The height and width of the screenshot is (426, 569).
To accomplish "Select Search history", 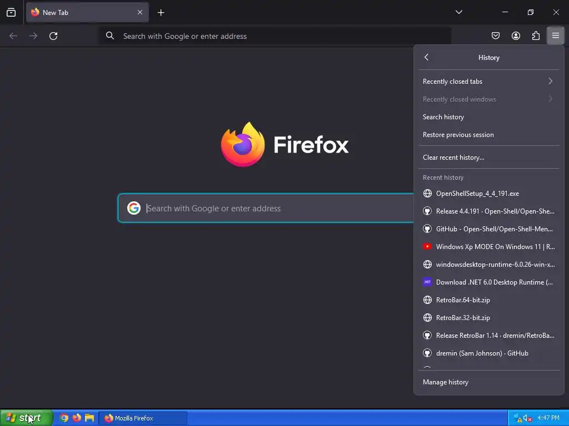I will pos(489,116).
